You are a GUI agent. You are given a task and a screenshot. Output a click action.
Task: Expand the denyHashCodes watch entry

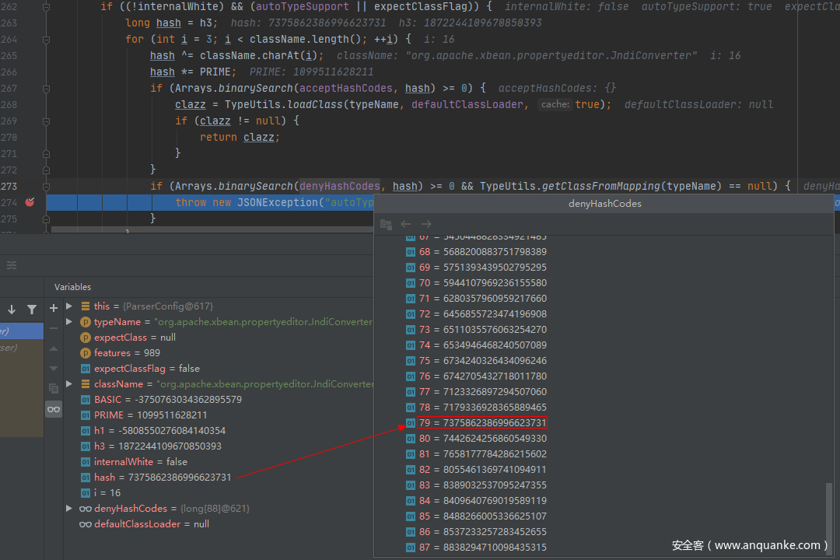(69, 509)
